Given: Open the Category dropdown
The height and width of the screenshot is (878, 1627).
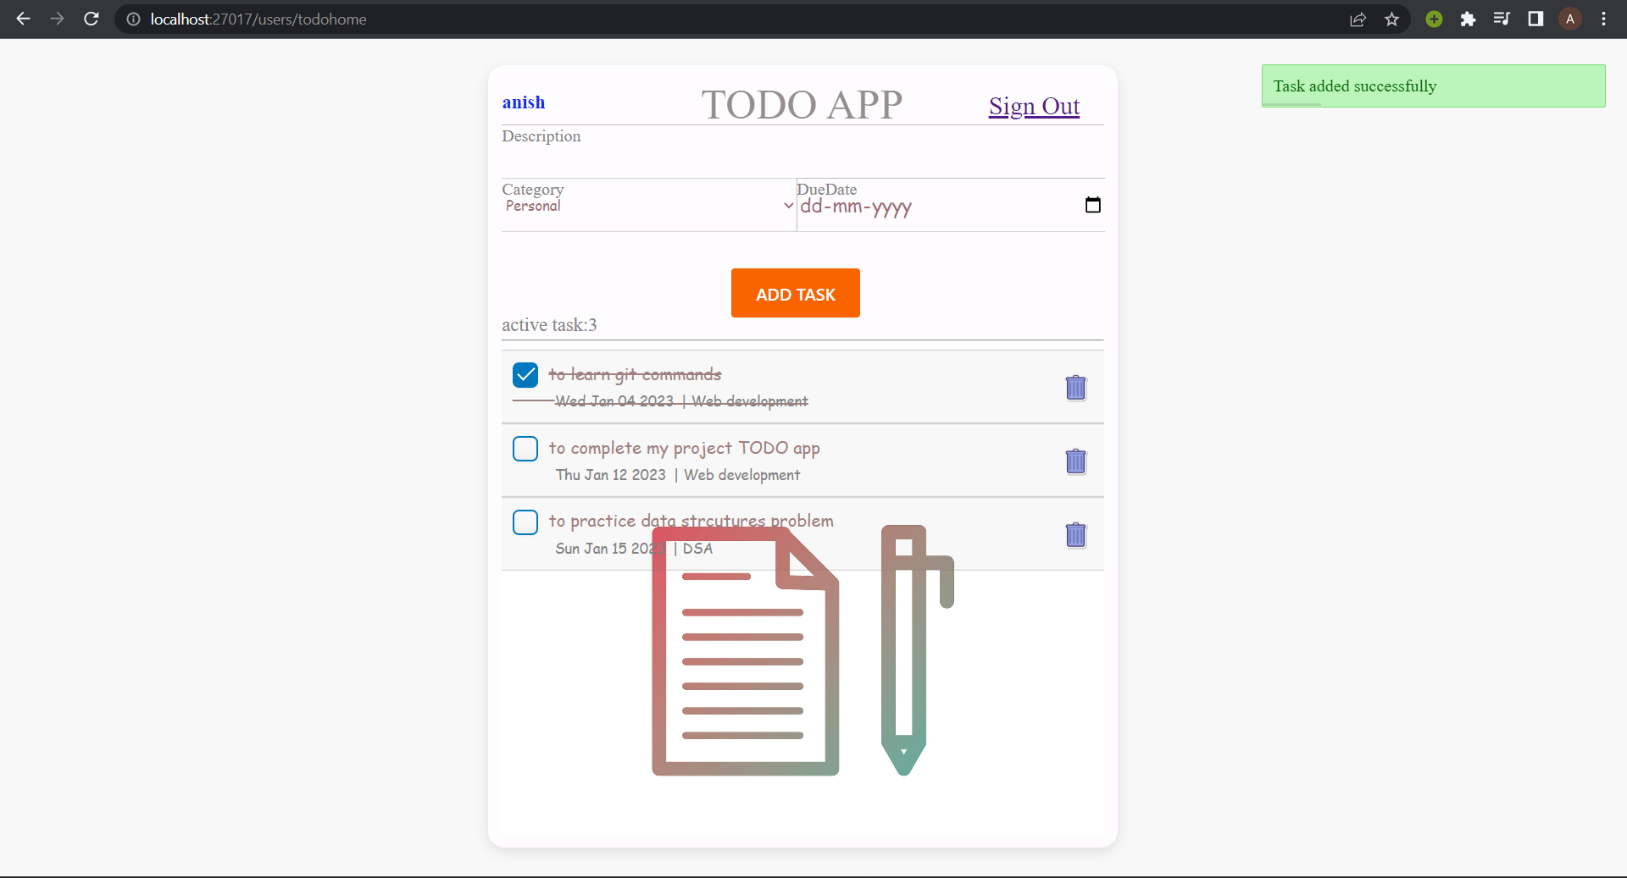Looking at the screenshot, I should (x=647, y=205).
